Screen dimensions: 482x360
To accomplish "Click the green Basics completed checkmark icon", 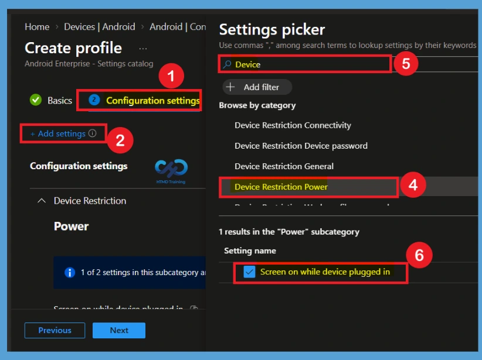I will (36, 100).
